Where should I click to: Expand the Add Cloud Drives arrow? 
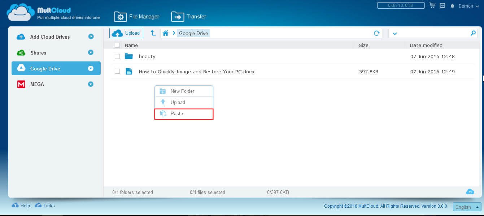91,36
